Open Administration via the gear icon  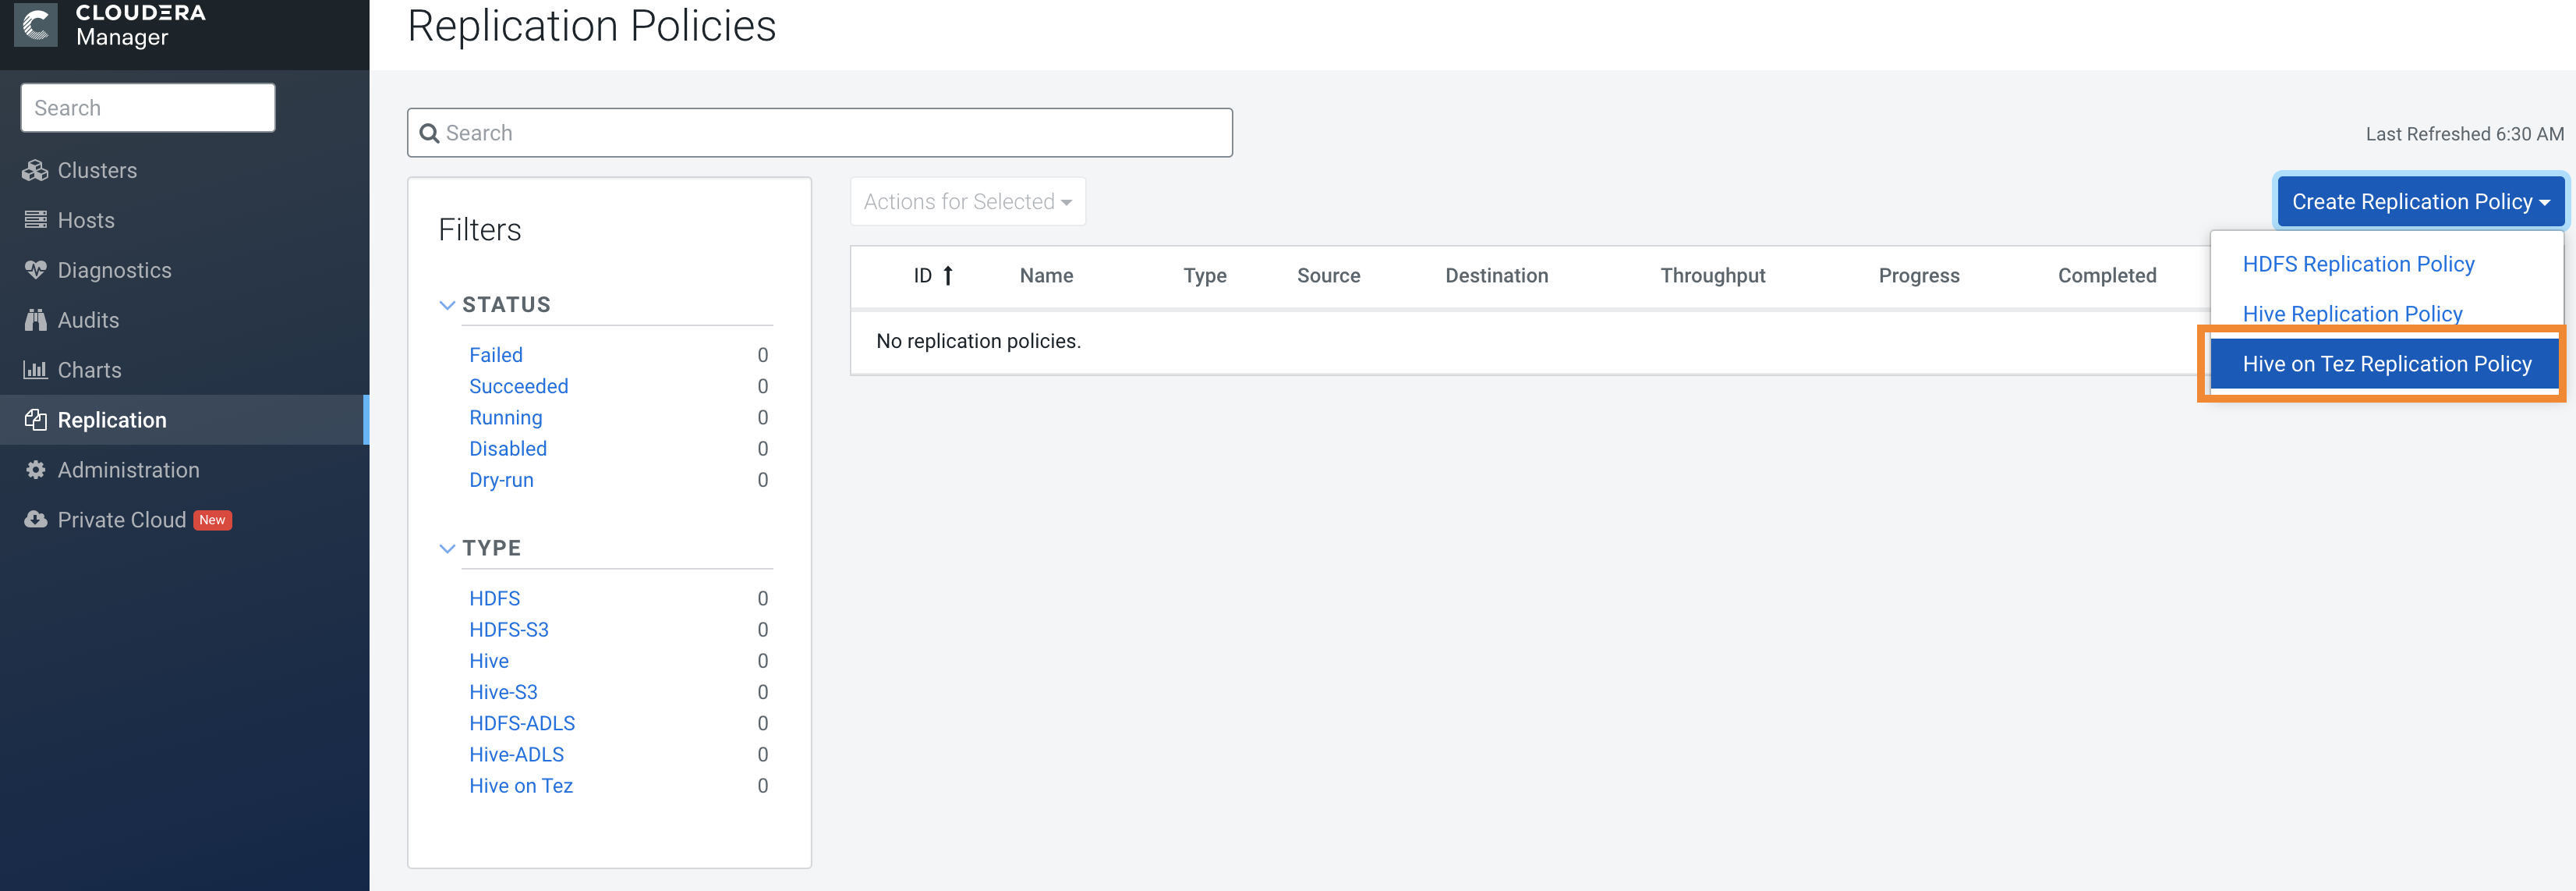[x=35, y=470]
